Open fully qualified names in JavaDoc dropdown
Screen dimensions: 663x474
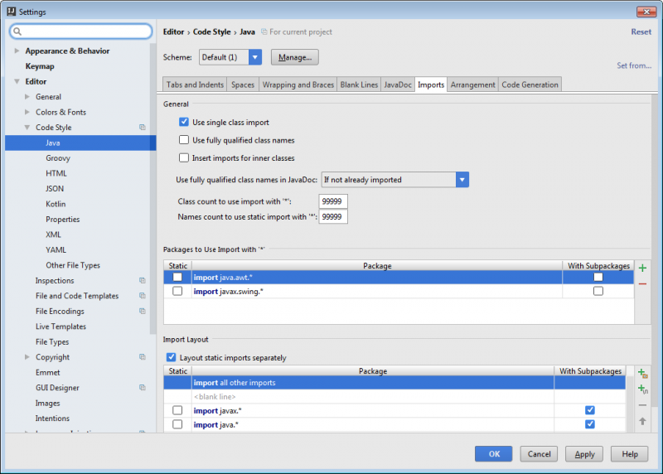tap(462, 180)
